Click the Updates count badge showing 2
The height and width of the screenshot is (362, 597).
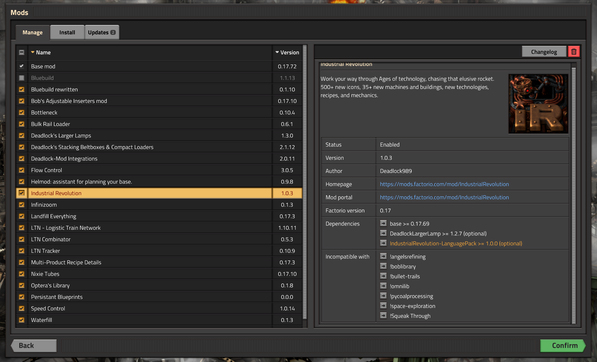point(113,32)
